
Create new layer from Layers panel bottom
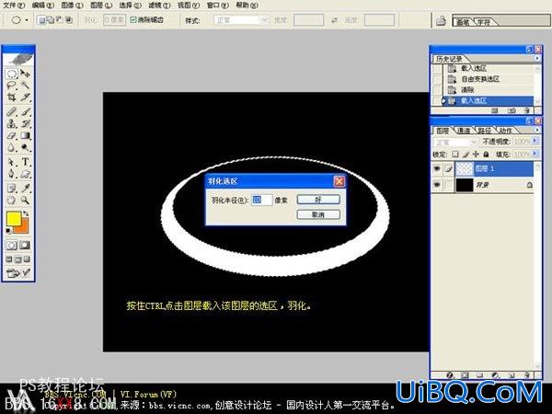coord(512,375)
